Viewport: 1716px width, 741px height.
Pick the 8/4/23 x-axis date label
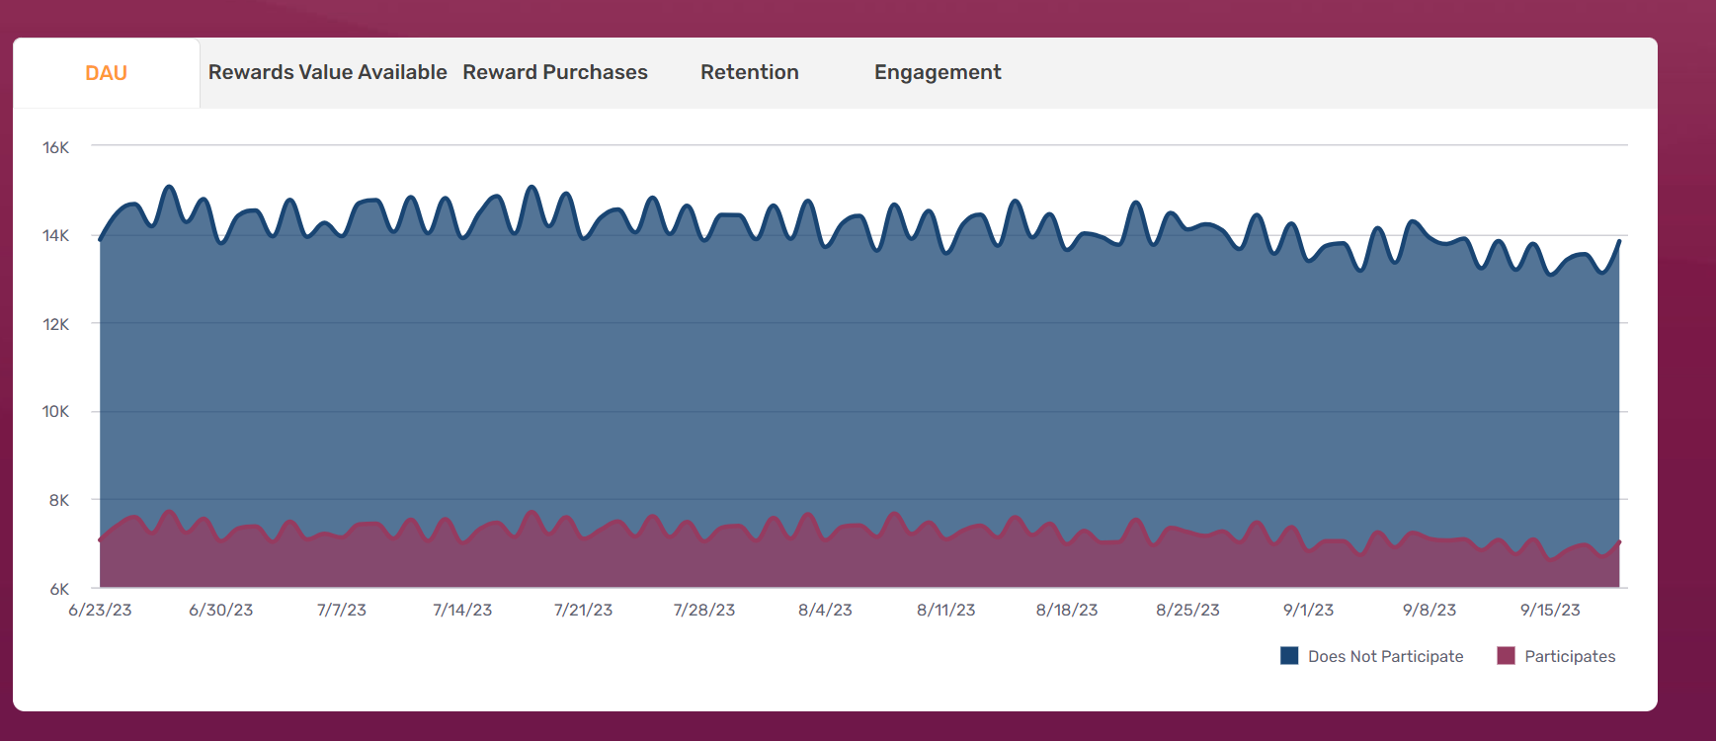tap(825, 610)
